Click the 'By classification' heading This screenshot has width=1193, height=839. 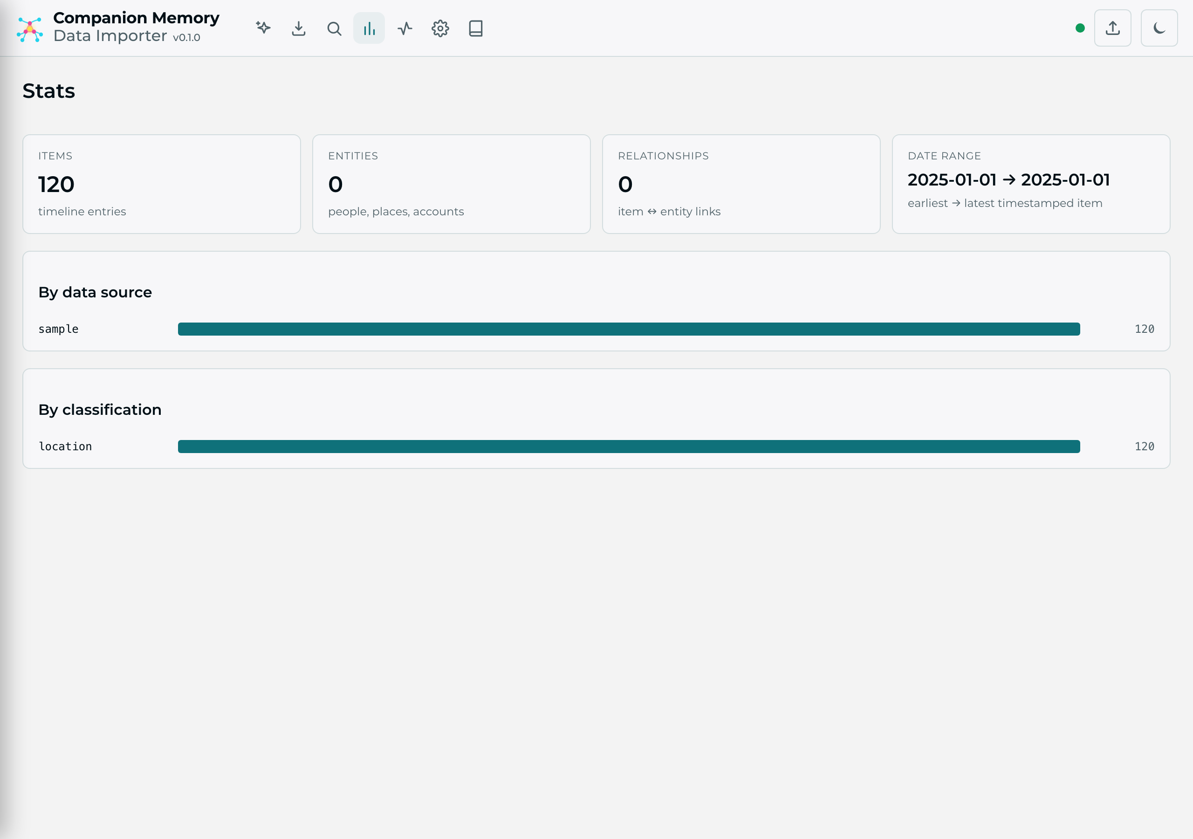100,410
